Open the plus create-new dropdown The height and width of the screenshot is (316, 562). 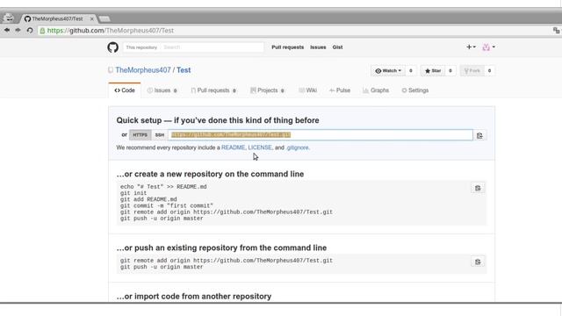(471, 47)
